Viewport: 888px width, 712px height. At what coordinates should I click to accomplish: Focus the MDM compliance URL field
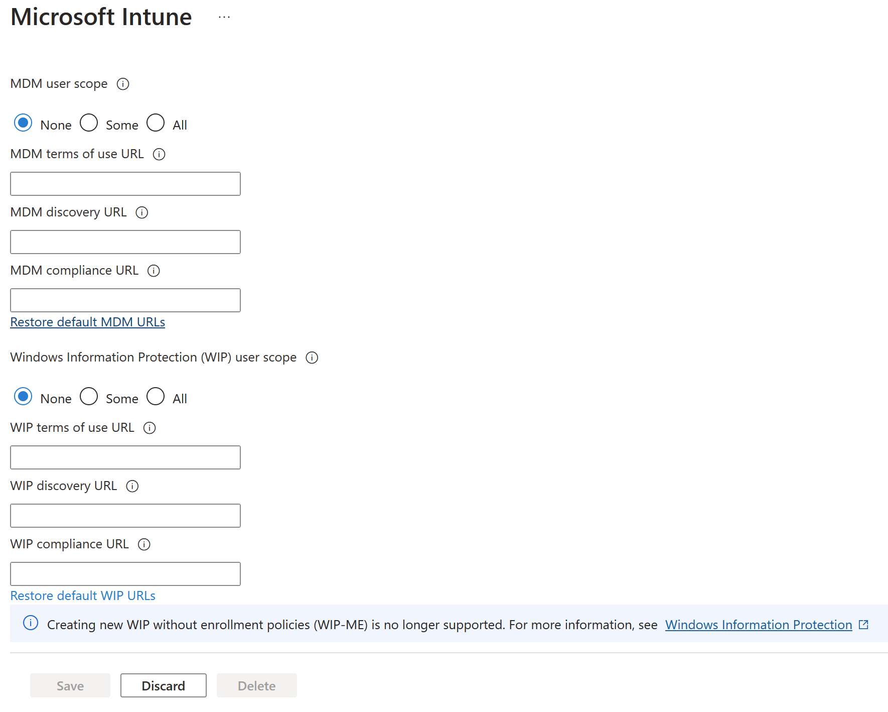pos(125,300)
